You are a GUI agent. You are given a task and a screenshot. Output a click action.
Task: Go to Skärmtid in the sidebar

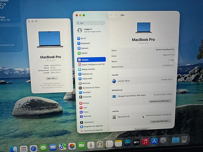coord(93,116)
